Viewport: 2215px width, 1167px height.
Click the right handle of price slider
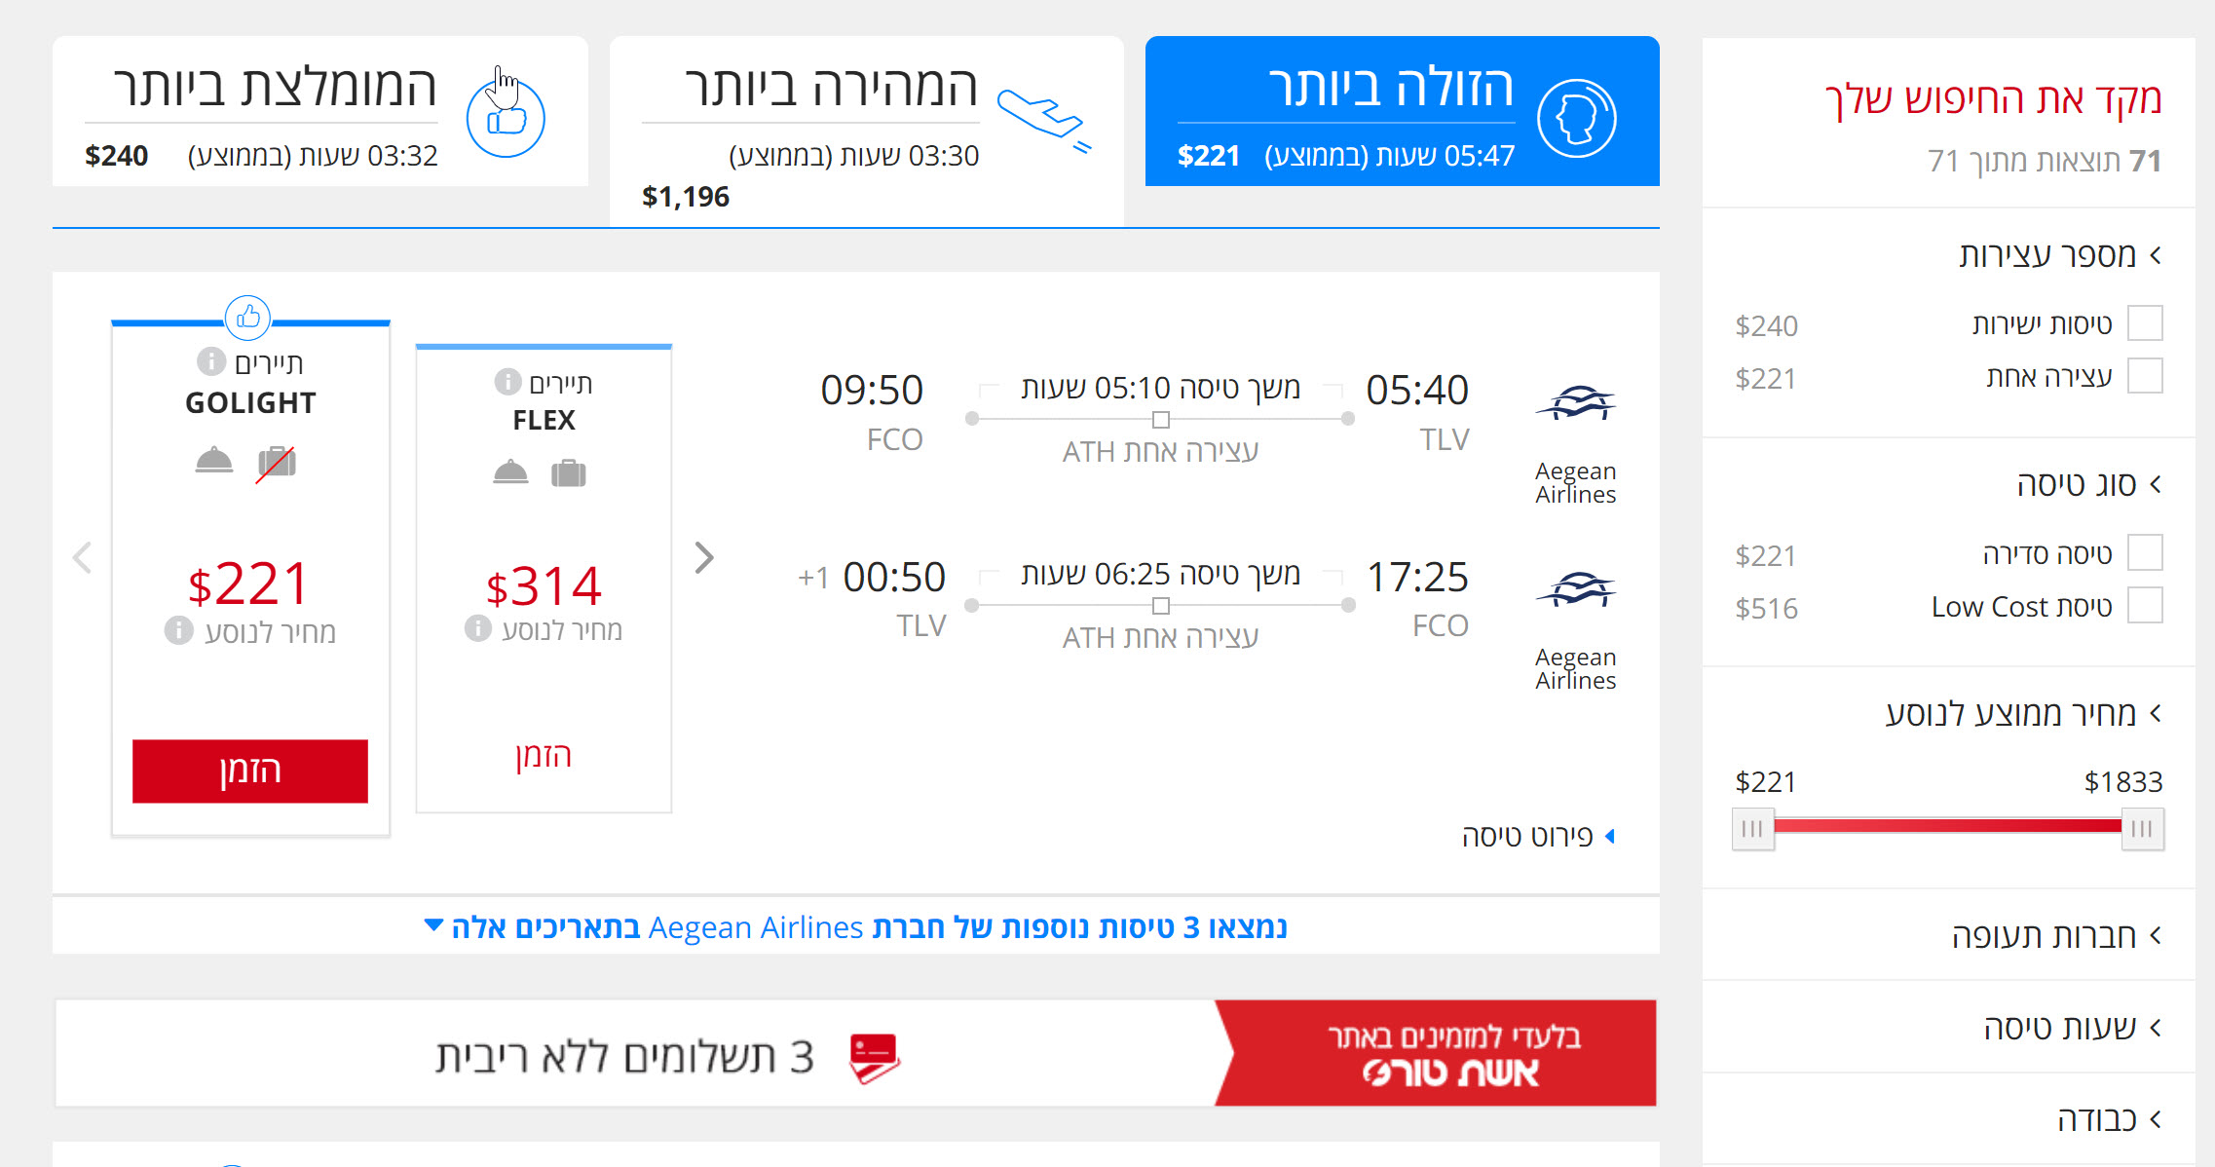pyautogui.click(x=2142, y=829)
